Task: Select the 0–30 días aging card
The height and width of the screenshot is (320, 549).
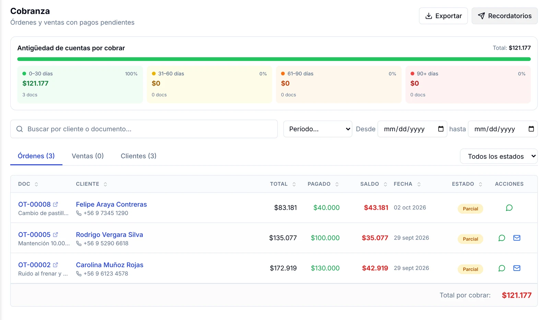Action: pos(80,84)
